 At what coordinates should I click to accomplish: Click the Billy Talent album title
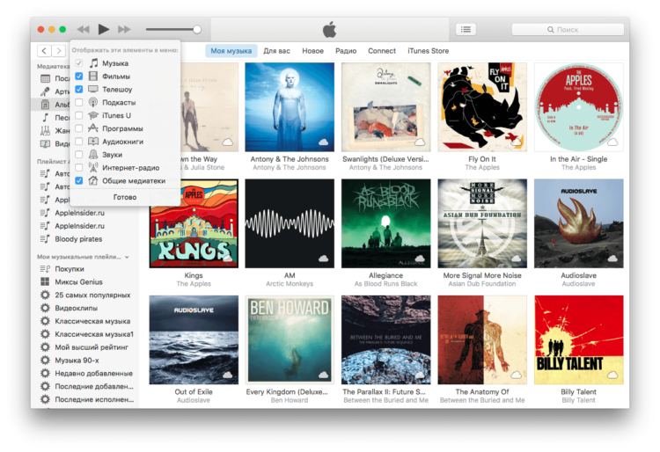coord(578,392)
